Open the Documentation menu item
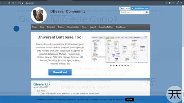 pyautogui.click(x=73, y=27)
